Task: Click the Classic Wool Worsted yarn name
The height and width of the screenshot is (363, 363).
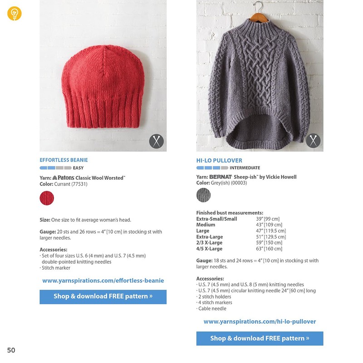Action: pos(100,178)
